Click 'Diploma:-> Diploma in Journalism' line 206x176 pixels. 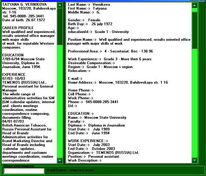point(96,125)
